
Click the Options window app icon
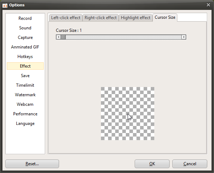(x=5, y=5)
